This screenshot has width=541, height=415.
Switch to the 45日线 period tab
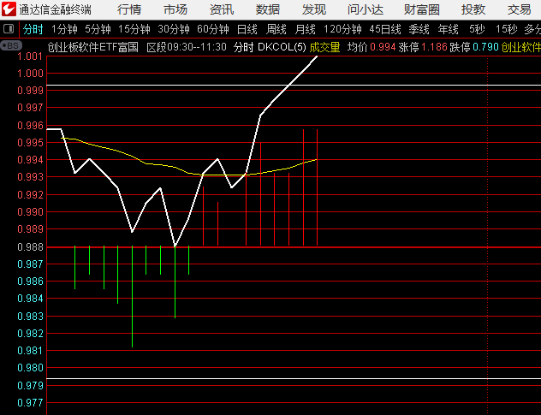pos(385,29)
